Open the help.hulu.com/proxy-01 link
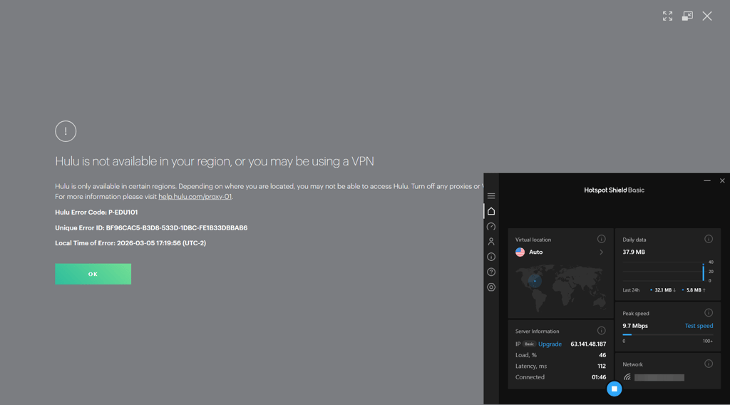730x405 pixels. [195, 197]
